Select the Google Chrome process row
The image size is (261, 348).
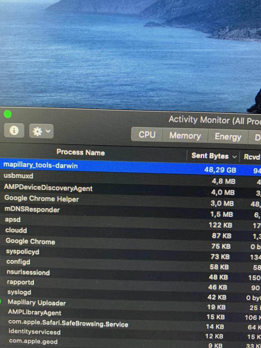pos(30,241)
